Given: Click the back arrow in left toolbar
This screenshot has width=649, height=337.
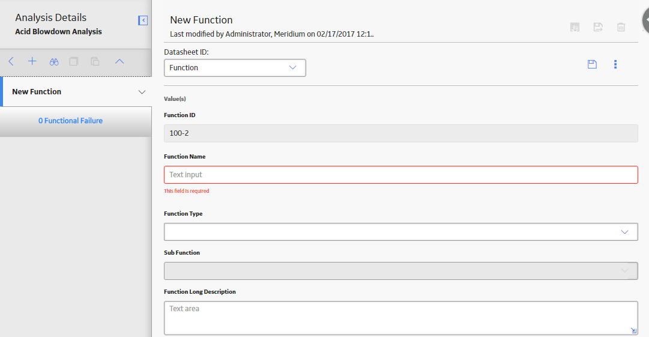Looking at the screenshot, I should click(x=11, y=62).
